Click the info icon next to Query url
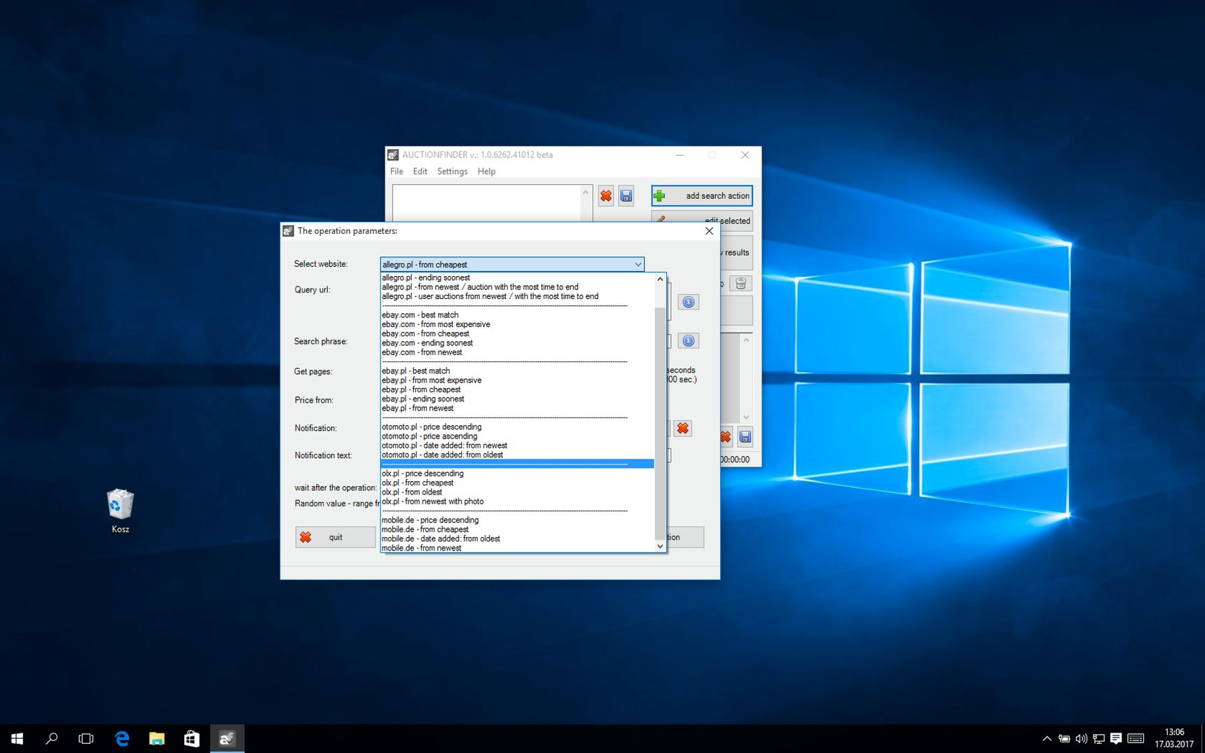Image resolution: width=1205 pixels, height=753 pixels. tap(689, 302)
